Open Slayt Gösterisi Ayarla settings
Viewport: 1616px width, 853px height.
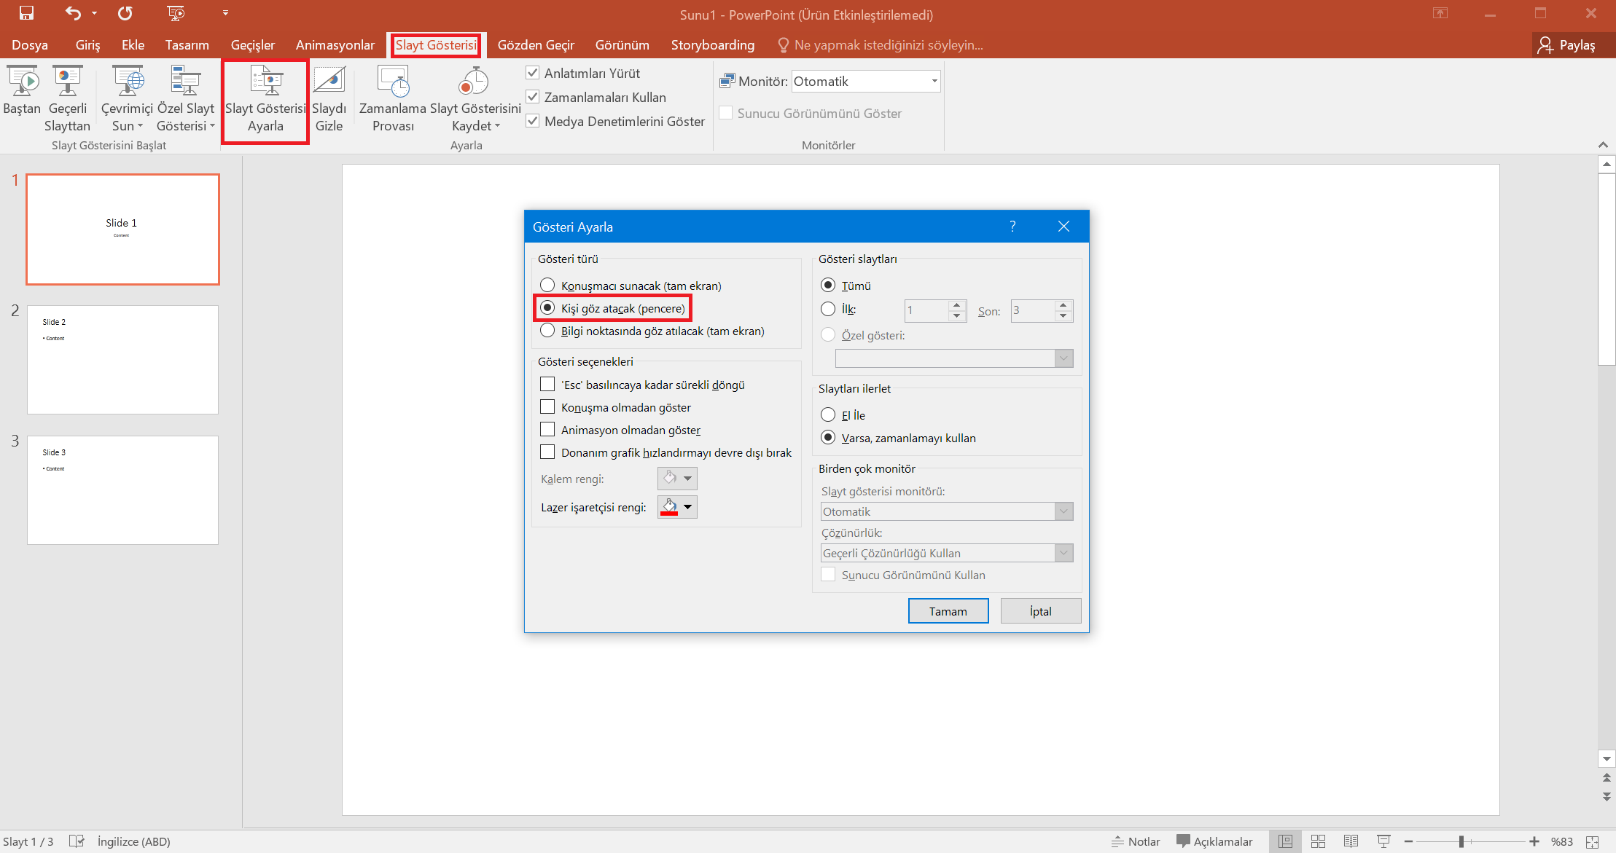click(x=265, y=101)
